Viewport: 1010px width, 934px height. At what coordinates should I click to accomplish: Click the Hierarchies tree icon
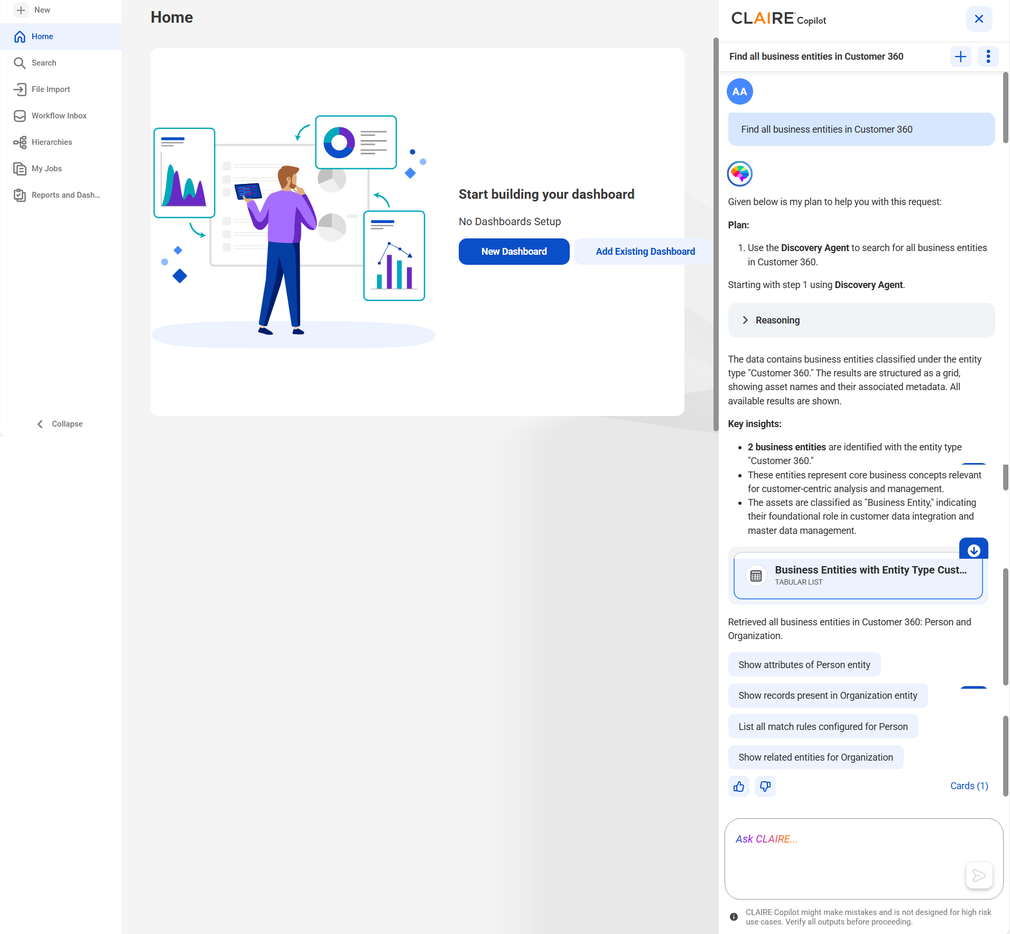click(x=20, y=142)
